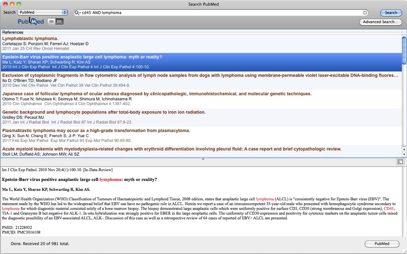Click the References column header
The image size is (407, 254).
201,32
